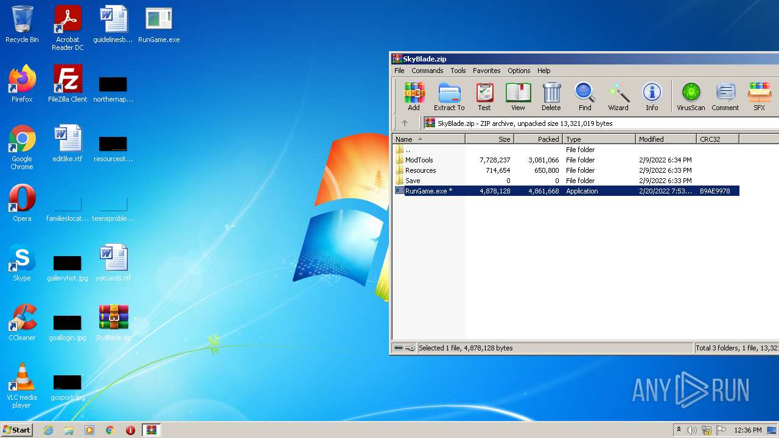Sort by the CRC32 column header
Screen dimensions: 779x438
718,139
